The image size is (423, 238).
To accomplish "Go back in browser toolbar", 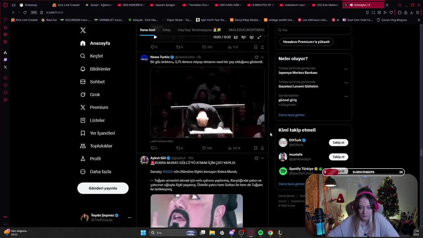I will coord(13,12).
